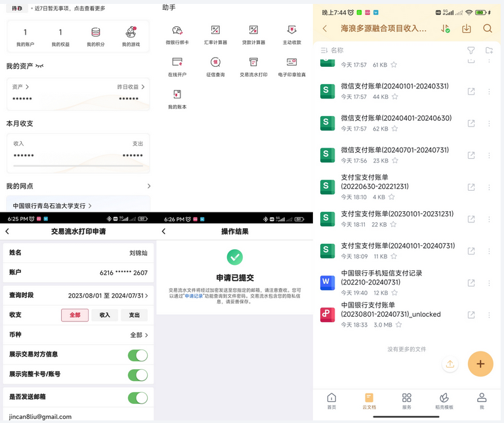Image resolution: width=504 pixels, height=423 pixels.
Task: Select 全部 in 收支 filter
Action: point(75,315)
